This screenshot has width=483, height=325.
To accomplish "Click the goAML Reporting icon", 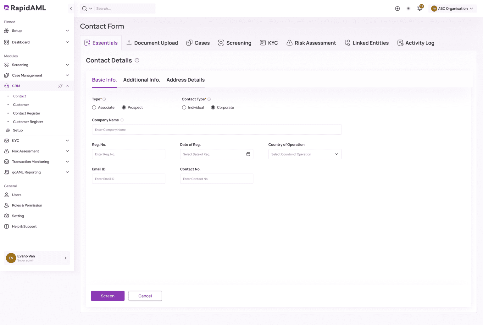I will click(7, 172).
